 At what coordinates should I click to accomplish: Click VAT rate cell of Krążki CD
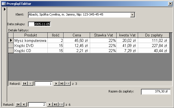click(x=103, y=51)
